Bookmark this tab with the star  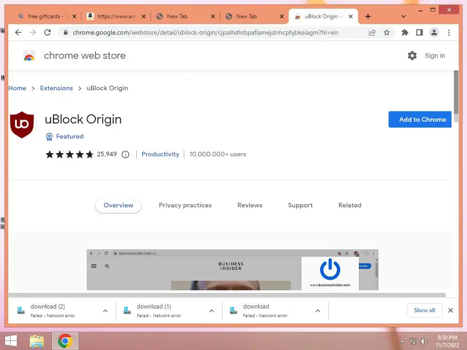click(x=387, y=32)
